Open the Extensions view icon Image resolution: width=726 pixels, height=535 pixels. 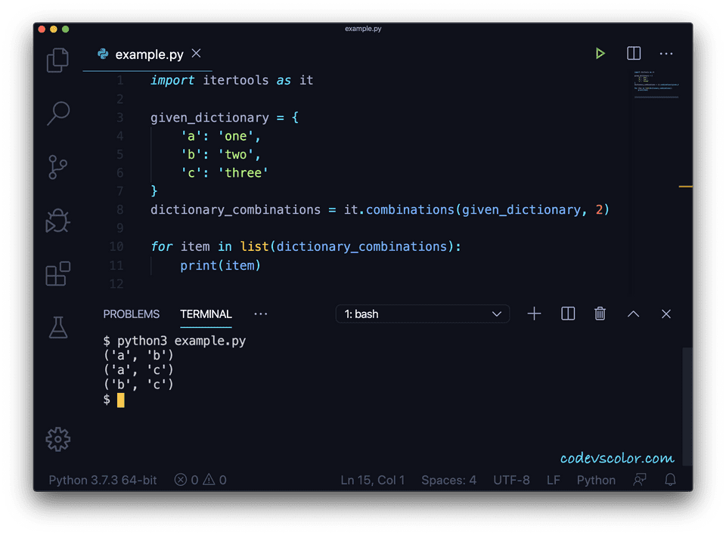point(58,274)
